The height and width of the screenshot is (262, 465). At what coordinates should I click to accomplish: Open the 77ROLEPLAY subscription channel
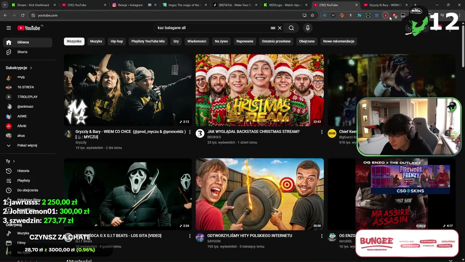coord(28,97)
